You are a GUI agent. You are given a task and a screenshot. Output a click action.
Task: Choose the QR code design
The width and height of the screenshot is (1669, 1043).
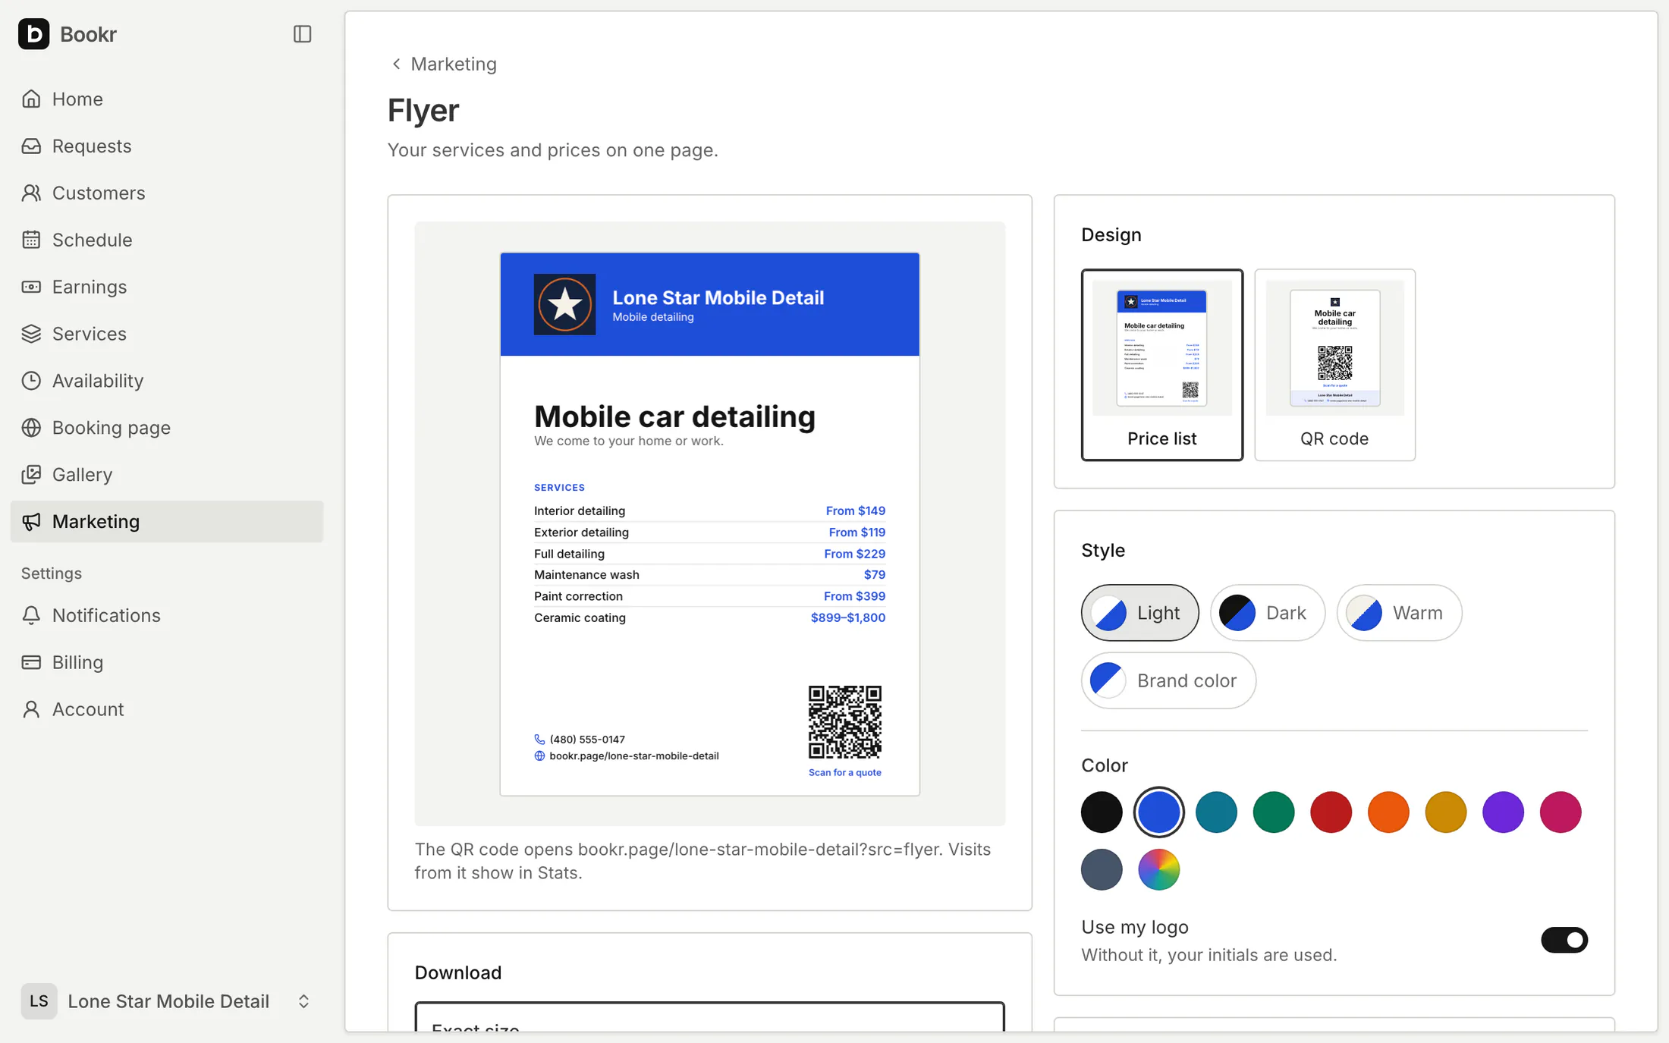(x=1334, y=365)
